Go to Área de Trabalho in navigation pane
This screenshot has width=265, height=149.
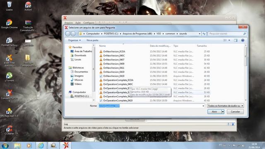click(x=82, y=51)
